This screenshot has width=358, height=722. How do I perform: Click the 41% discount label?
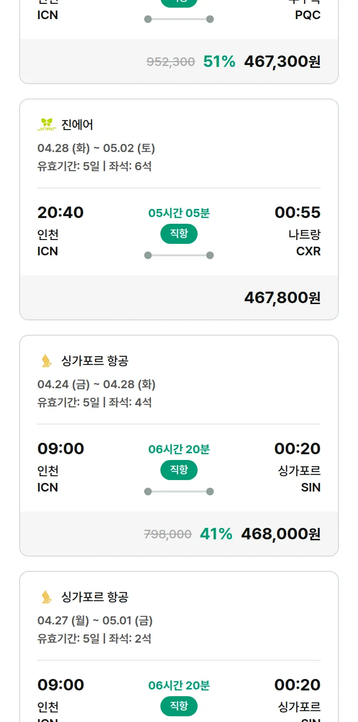pos(216,534)
